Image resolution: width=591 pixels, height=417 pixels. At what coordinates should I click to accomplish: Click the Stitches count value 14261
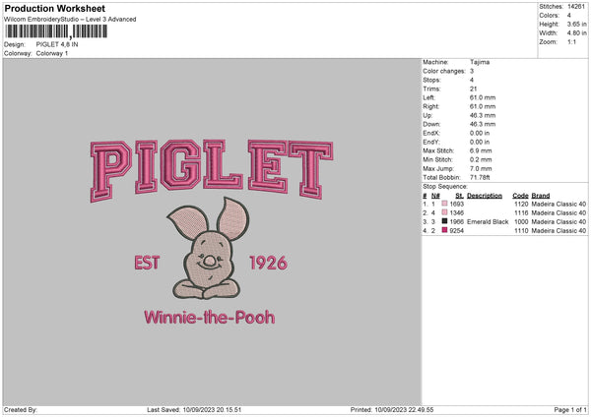576,7
